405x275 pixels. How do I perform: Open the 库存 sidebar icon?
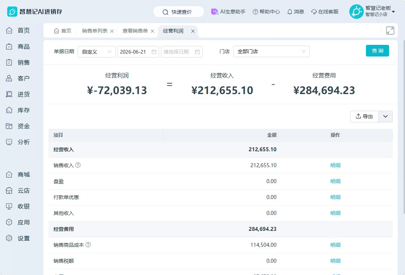point(9,110)
